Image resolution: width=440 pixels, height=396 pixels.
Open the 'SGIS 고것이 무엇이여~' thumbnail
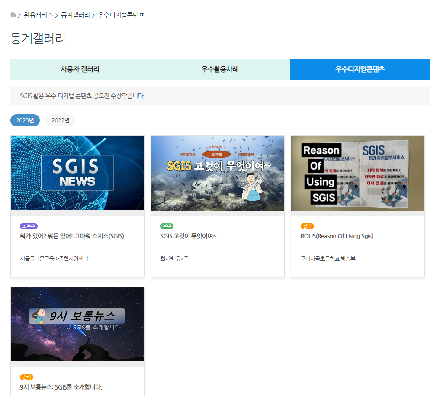tap(217, 173)
